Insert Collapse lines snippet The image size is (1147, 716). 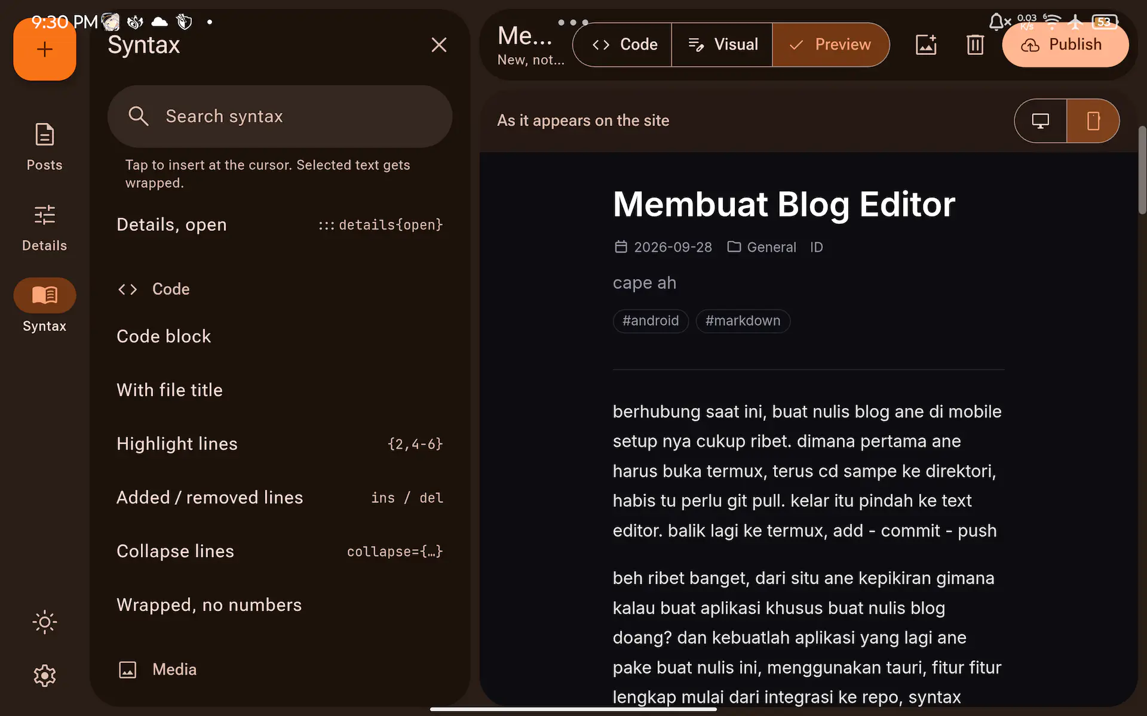pos(280,551)
